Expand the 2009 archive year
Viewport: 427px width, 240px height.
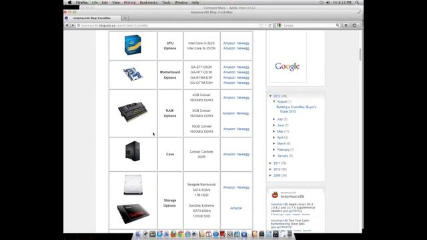(270, 175)
